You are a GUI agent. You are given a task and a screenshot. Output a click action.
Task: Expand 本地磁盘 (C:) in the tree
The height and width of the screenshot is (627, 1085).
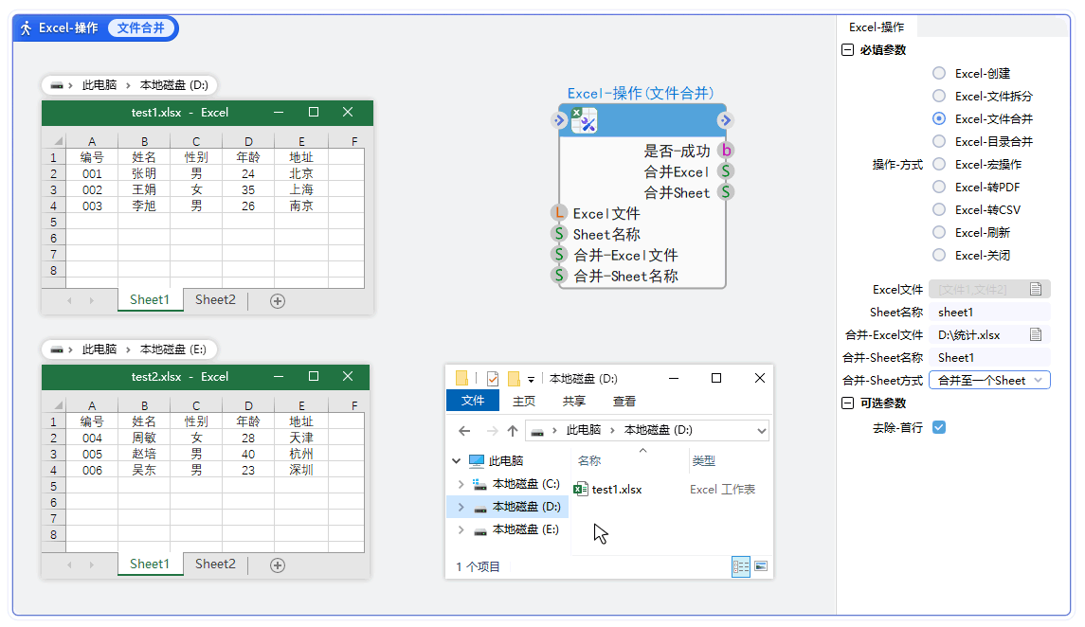(x=461, y=484)
